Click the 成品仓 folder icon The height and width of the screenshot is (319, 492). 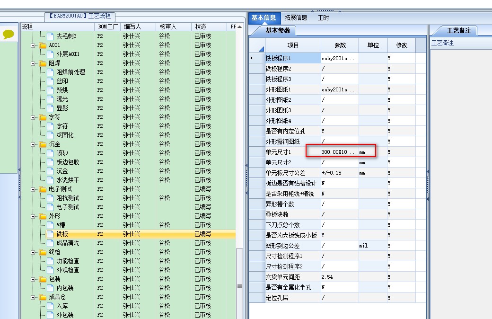43,297
